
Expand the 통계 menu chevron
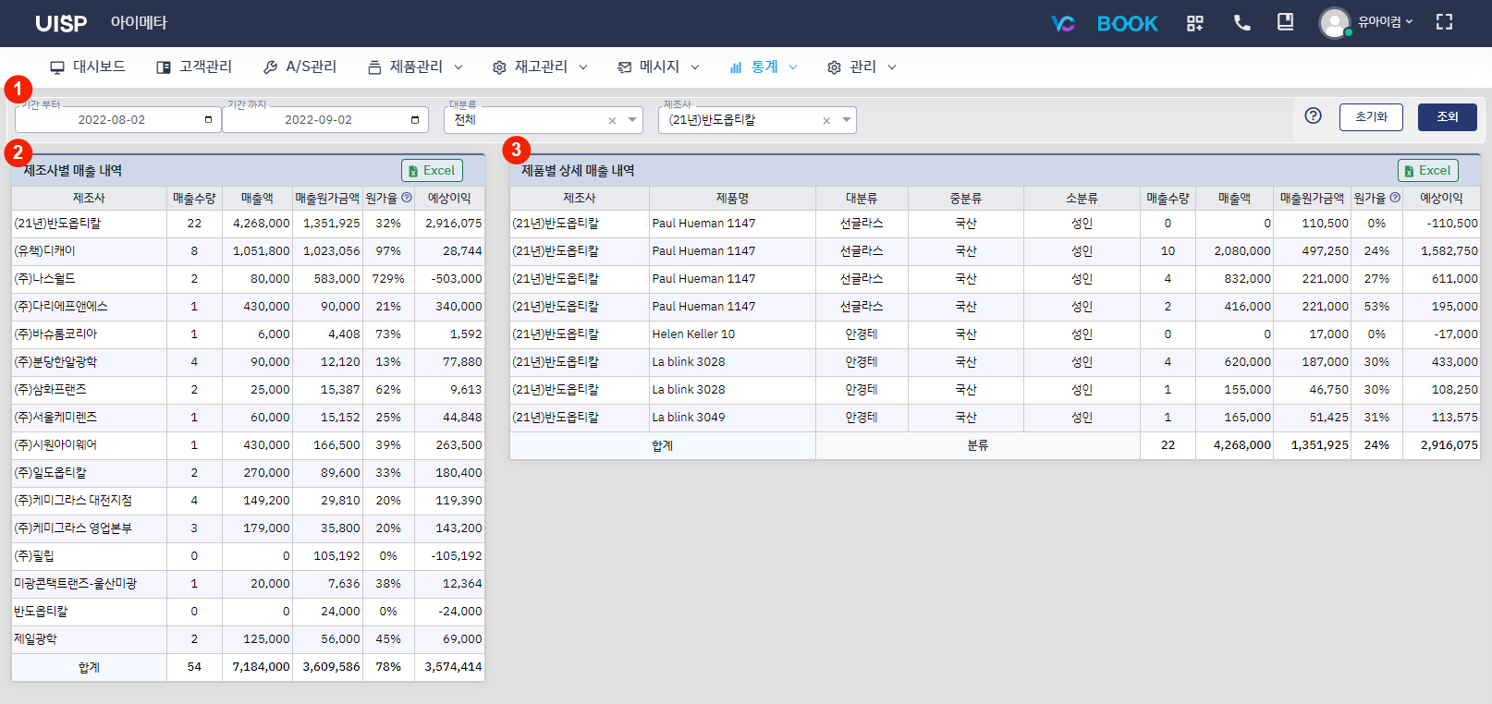coord(793,67)
